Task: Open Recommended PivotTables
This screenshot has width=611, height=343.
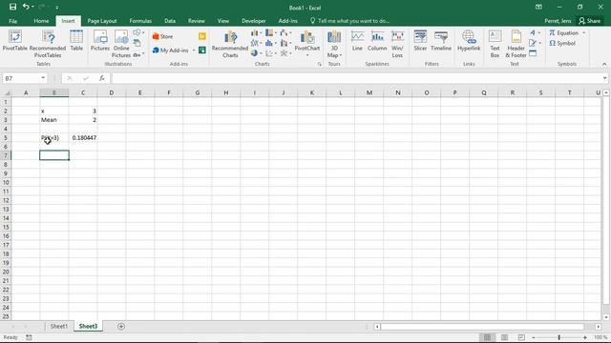Action: coord(48,44)
